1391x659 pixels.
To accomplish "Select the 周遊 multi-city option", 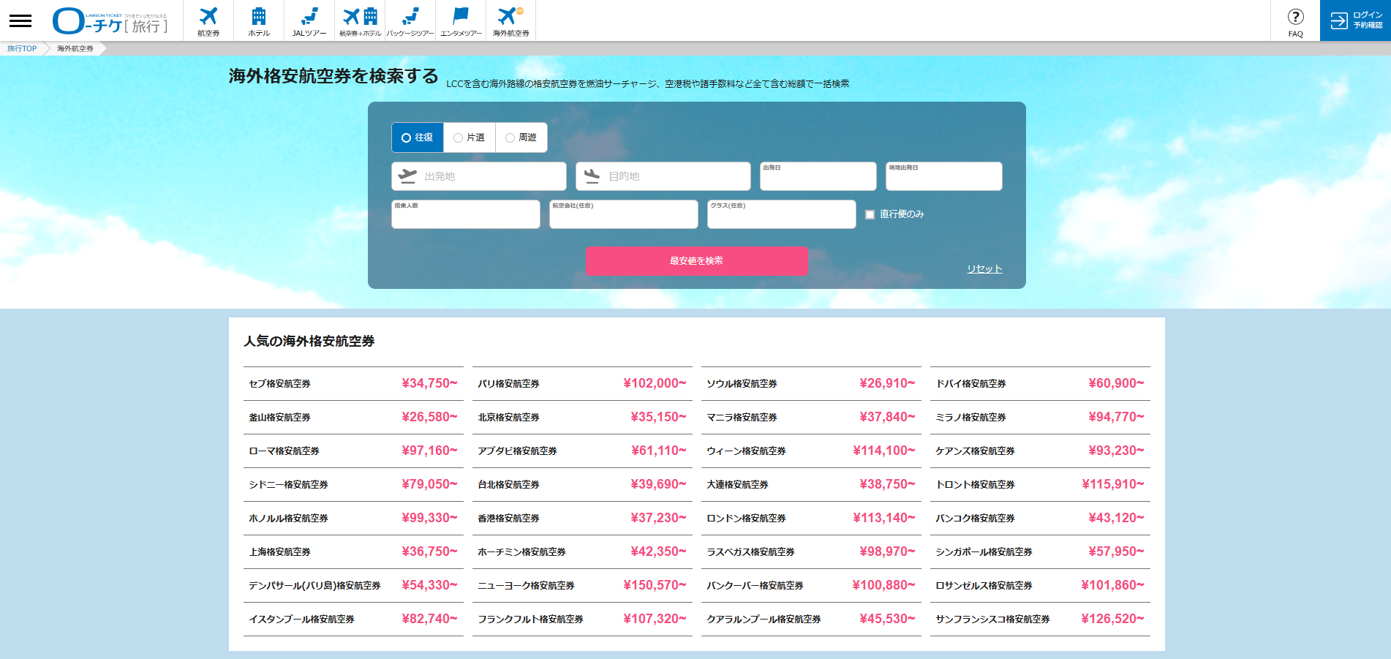I will pos(521,138).
